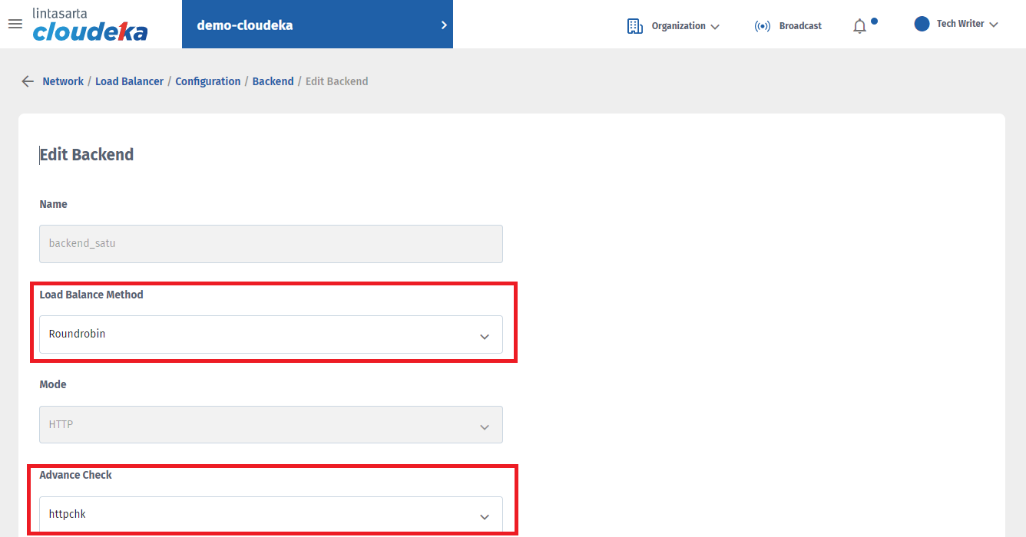Screen dimensions: 1026x537
Task: Navigate to Configuration breadcrumb link
Action: click(207, 81)
